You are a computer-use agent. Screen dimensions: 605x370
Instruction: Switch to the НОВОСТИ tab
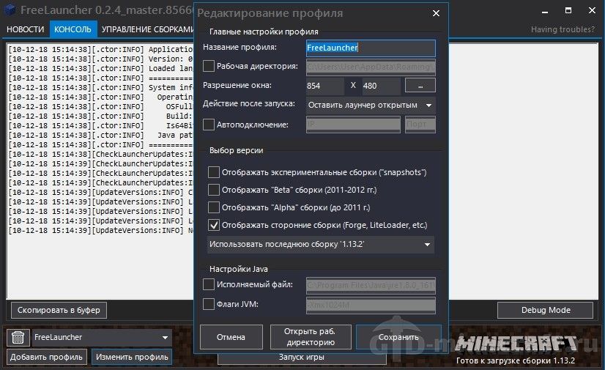point(26,29)
